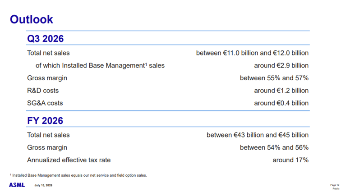Image resolution: width=341 pixels, height=192 pixels.
Task: Click the Installed Base Management footnote text
Action: tap(78, 175)
